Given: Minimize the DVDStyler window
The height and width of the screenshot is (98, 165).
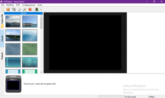Looking at the screenshot, I should (147, 1).
